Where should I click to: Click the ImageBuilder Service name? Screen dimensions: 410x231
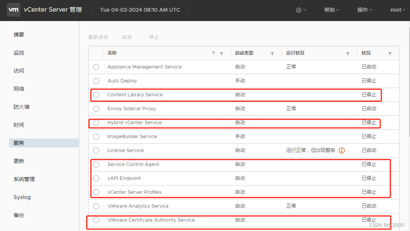pyautogui.click(x=132, y=137)
